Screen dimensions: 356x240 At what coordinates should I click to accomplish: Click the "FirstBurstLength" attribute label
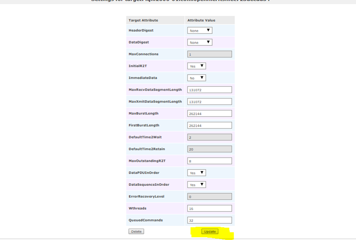[144, 125]
